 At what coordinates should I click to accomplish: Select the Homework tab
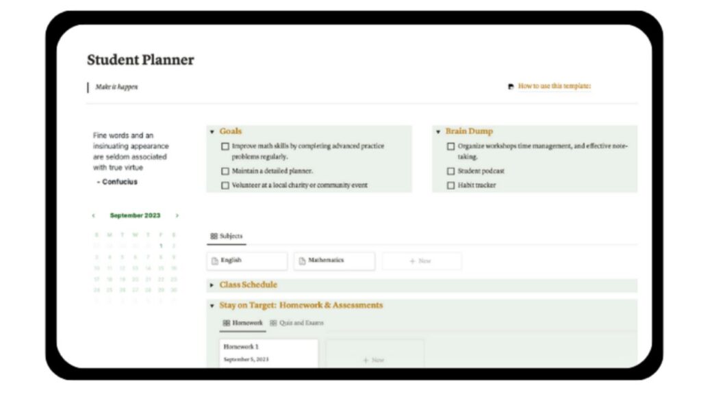[x=246, y=322]
